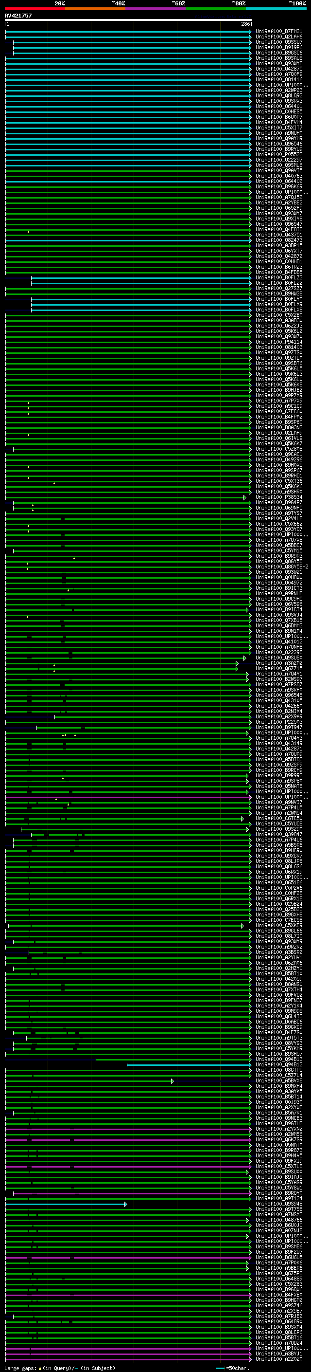Select UniRef100_B9HJE2 label
The image size is (311, 1372).
click(x=278, y=390)
